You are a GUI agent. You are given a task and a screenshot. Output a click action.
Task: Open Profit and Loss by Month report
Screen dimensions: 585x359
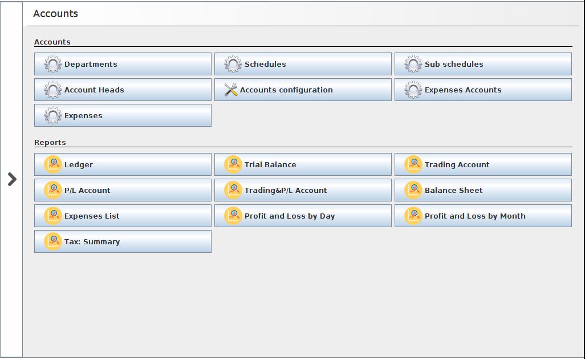pos(483,216)
